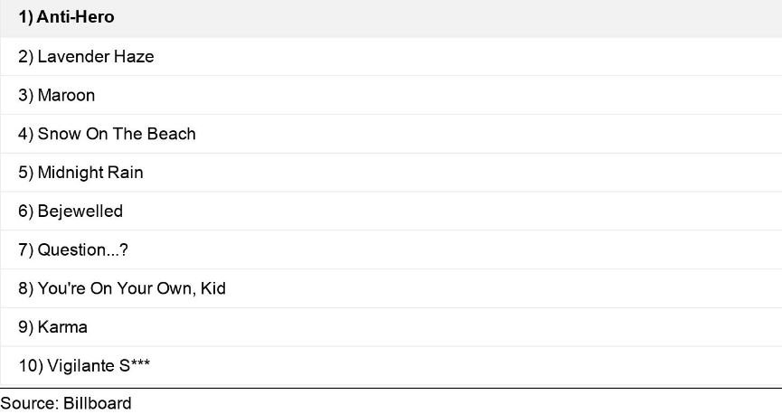The image size is (782, 414).
Task: Click the word Source in the footer
Action: (x=27, y=403)
